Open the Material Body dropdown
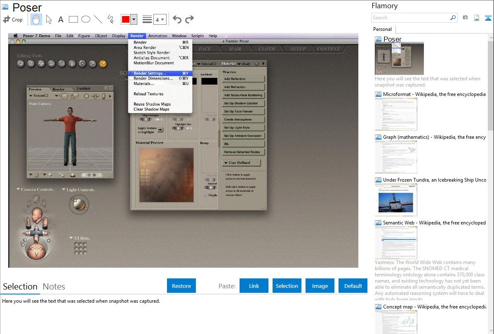Viewport: 494px width, 334px height. coord(244,64)
